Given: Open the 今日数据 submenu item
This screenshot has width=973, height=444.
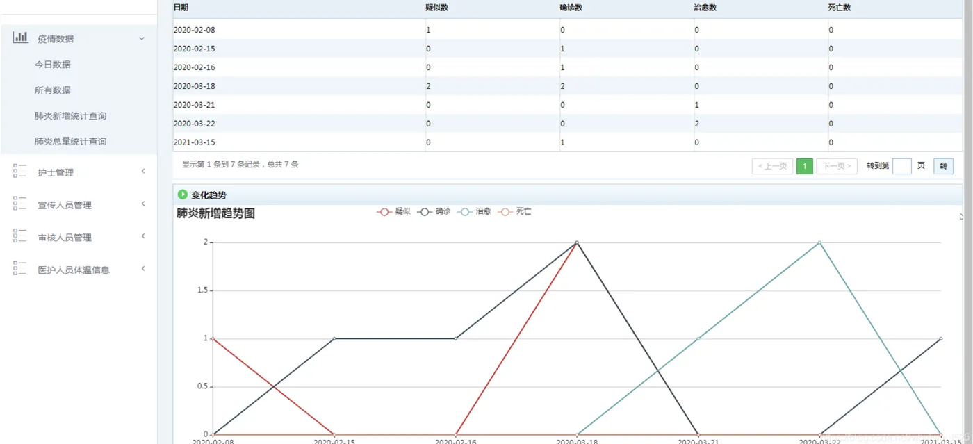Looking at the screenshot, I should coord(53,65).
